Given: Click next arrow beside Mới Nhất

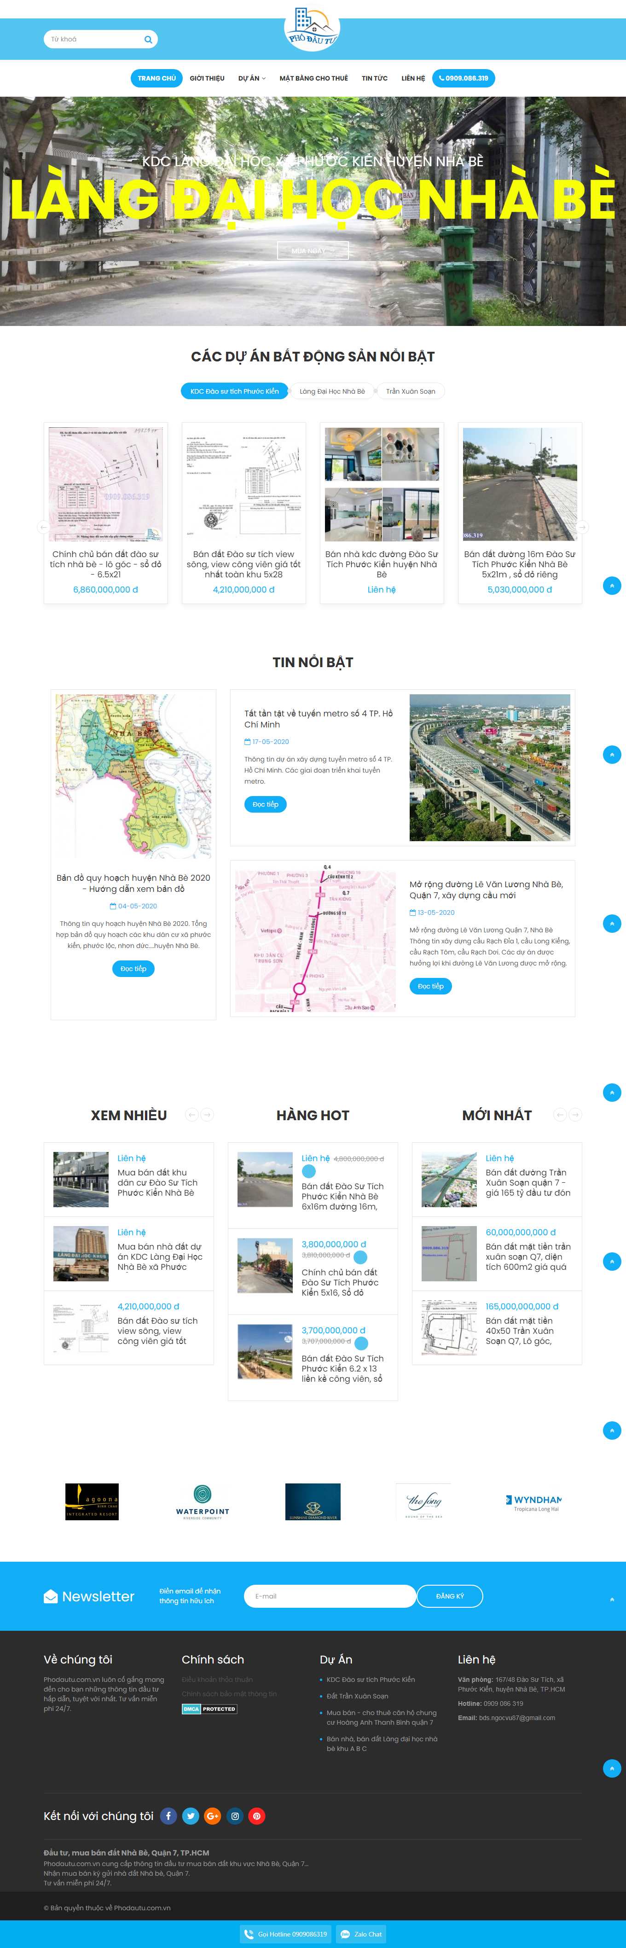Looking at the screenshot, I should coord(575,1114).
